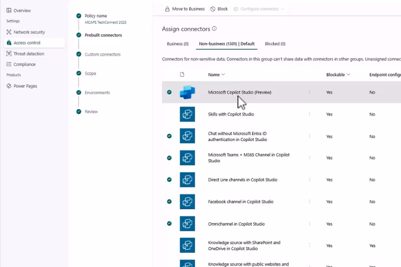Open more options for Omnichannel in Copilot Studio
This screenshot has height=267, width=401.
(310, 223)
